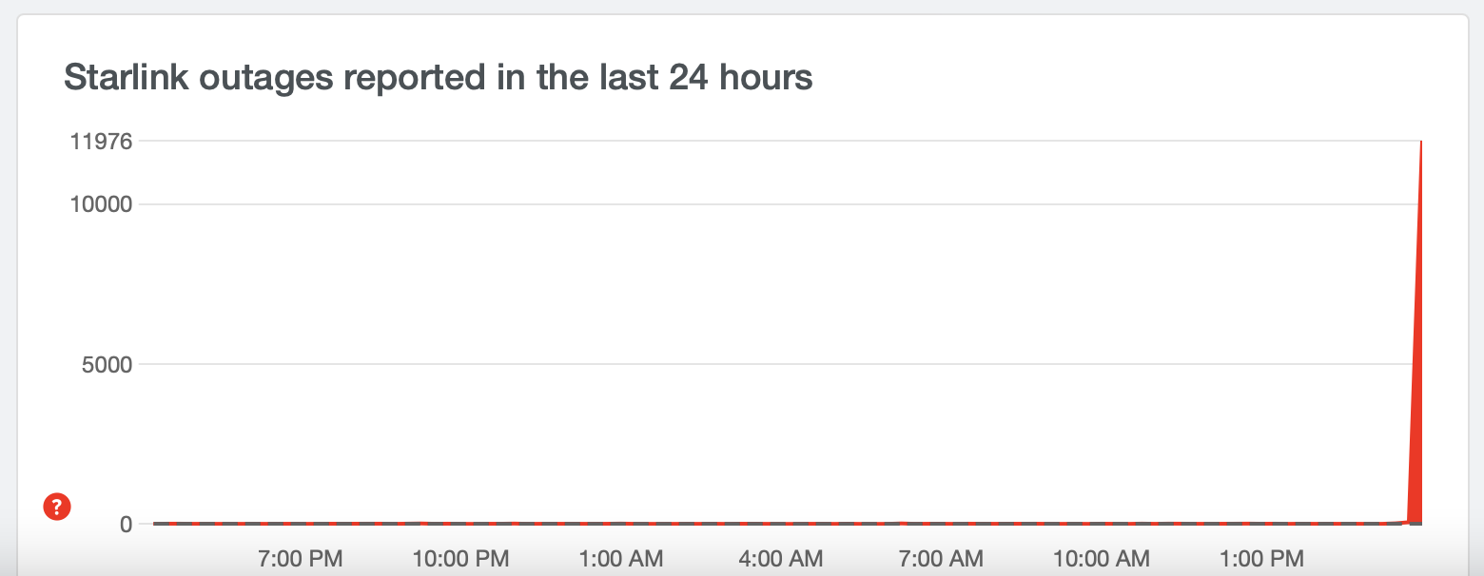Click the 10000 horizontal gridline
This screenshot has height=576, width=1484.
point(761,204)
